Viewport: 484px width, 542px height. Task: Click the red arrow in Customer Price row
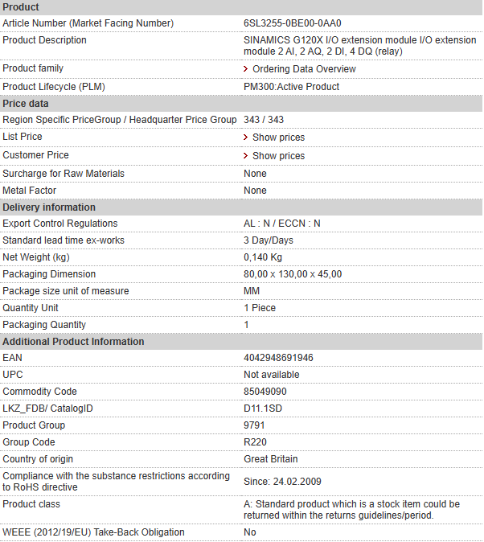[x=245, y=155]
